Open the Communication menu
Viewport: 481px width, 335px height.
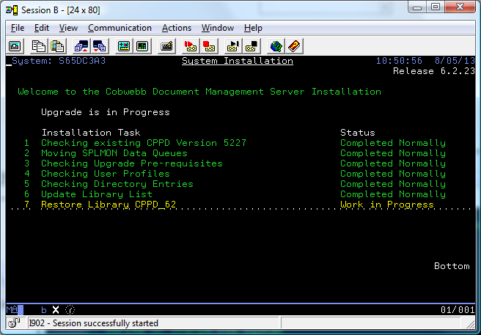(120, 28)
